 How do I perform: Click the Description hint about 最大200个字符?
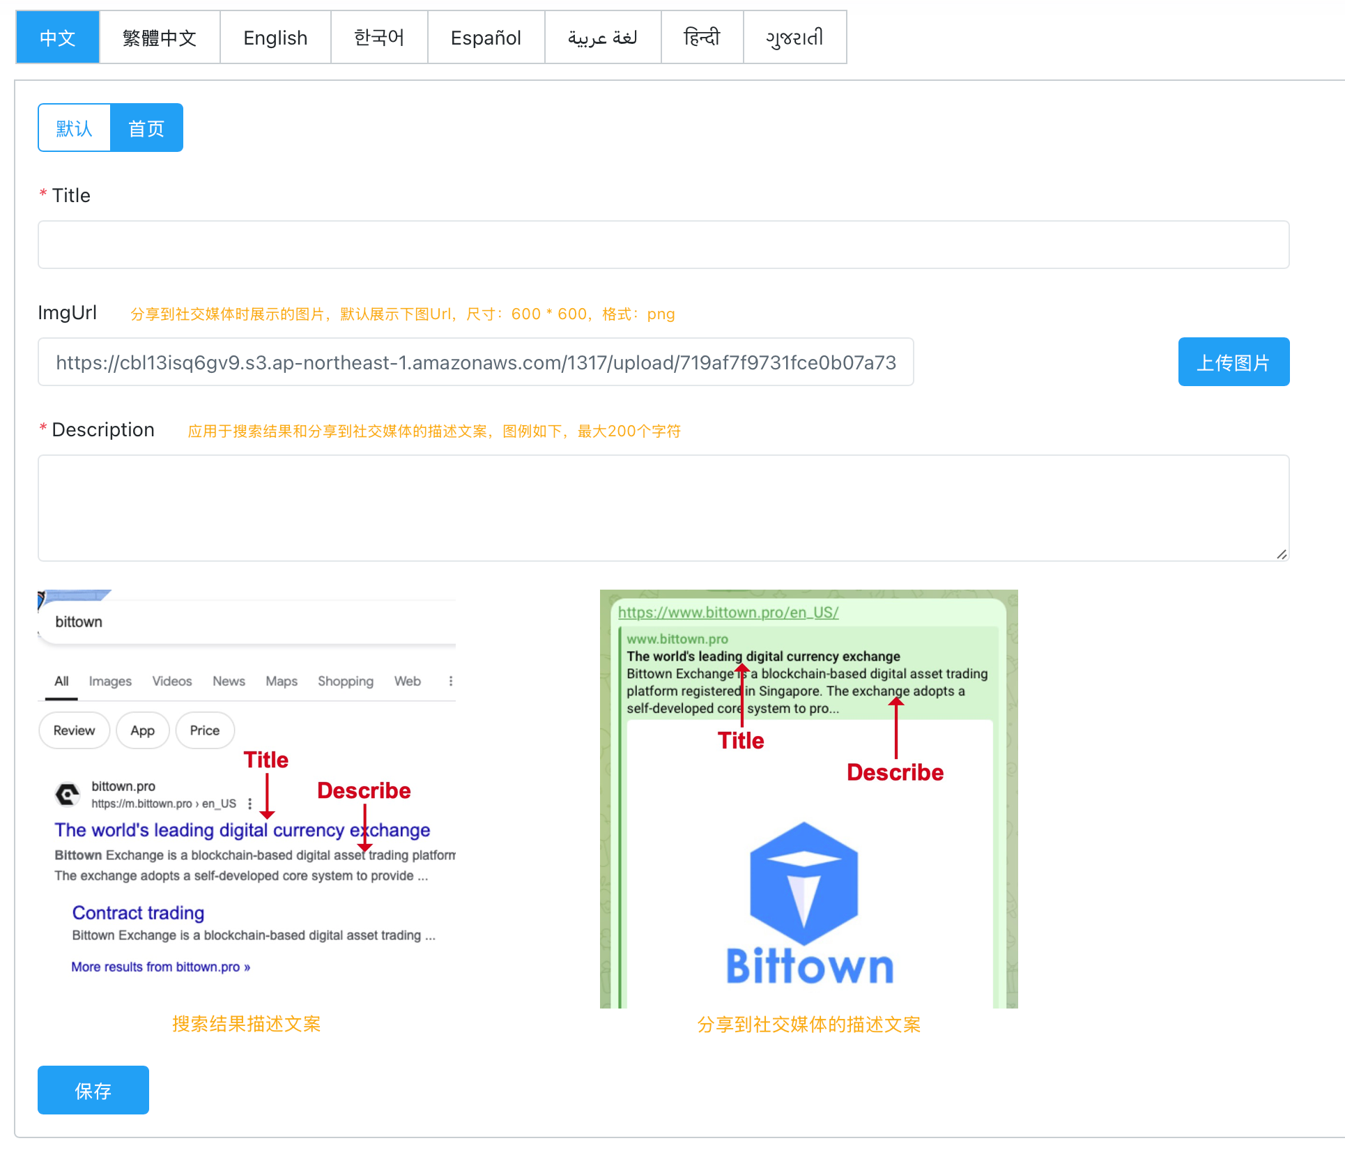(434, 431)
